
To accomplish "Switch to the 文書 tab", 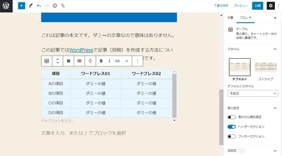I will [x=230, y=18].
